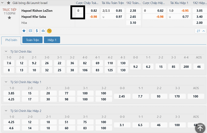Choose first-half score 1-0 odds 3.85

pos(12,93)
